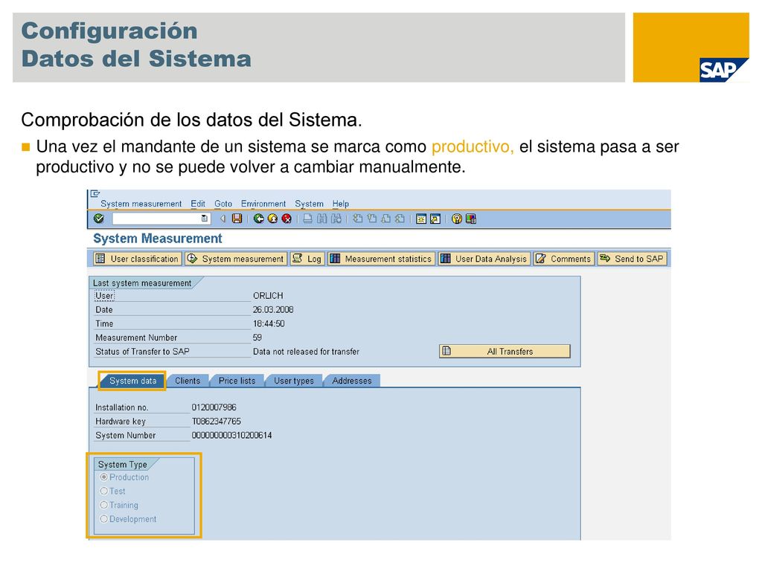Image resolution: width=762 pixels, height=571 pixels.
Task: Select the Test system type radio button
Action: click(103, 491)
